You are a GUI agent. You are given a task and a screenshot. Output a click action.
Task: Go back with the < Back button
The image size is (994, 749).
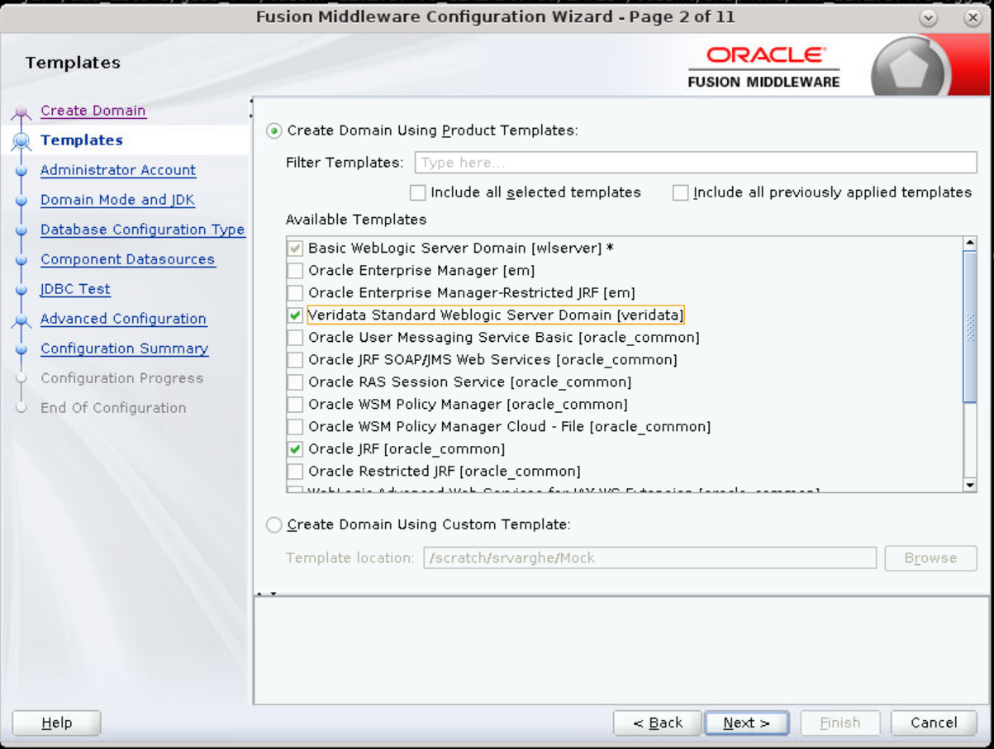pyautogui.click(x=658, y=723)
